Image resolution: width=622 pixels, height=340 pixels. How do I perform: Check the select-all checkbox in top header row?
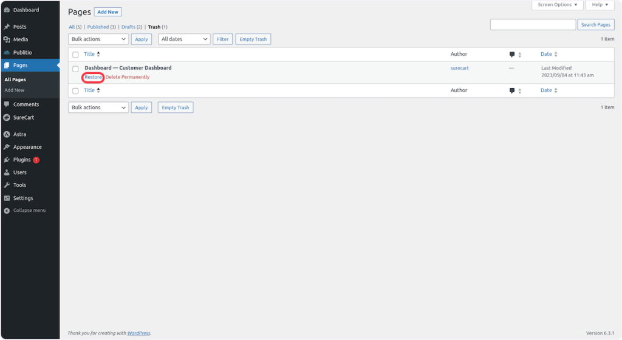click(x=75, y=55)
